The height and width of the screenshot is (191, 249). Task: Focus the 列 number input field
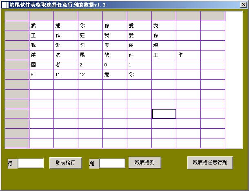[x=112, y=163]
